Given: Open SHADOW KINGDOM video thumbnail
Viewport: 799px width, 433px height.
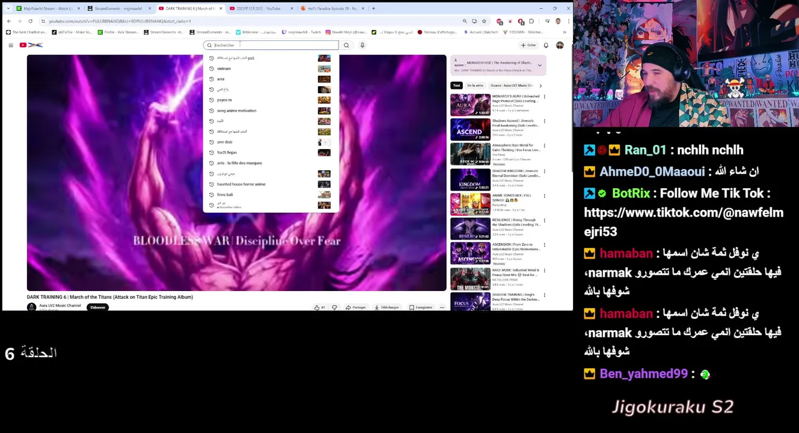Looking at the screenshot, I should click(x=470, y=179).
